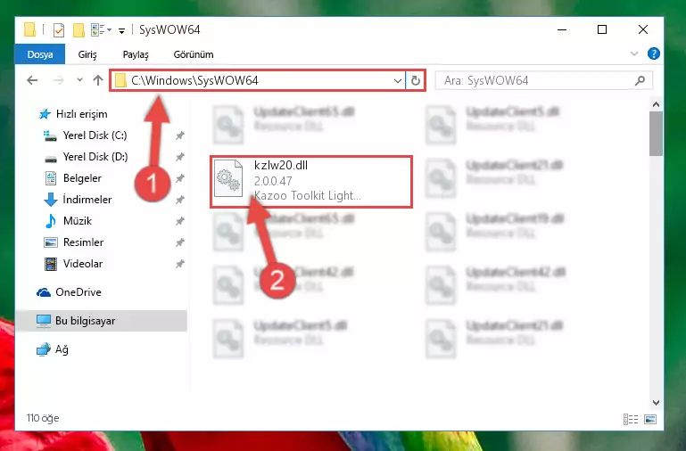Go forward with the forward arrow
Viewport: 686px width, 451px height.
pos(58,80)
